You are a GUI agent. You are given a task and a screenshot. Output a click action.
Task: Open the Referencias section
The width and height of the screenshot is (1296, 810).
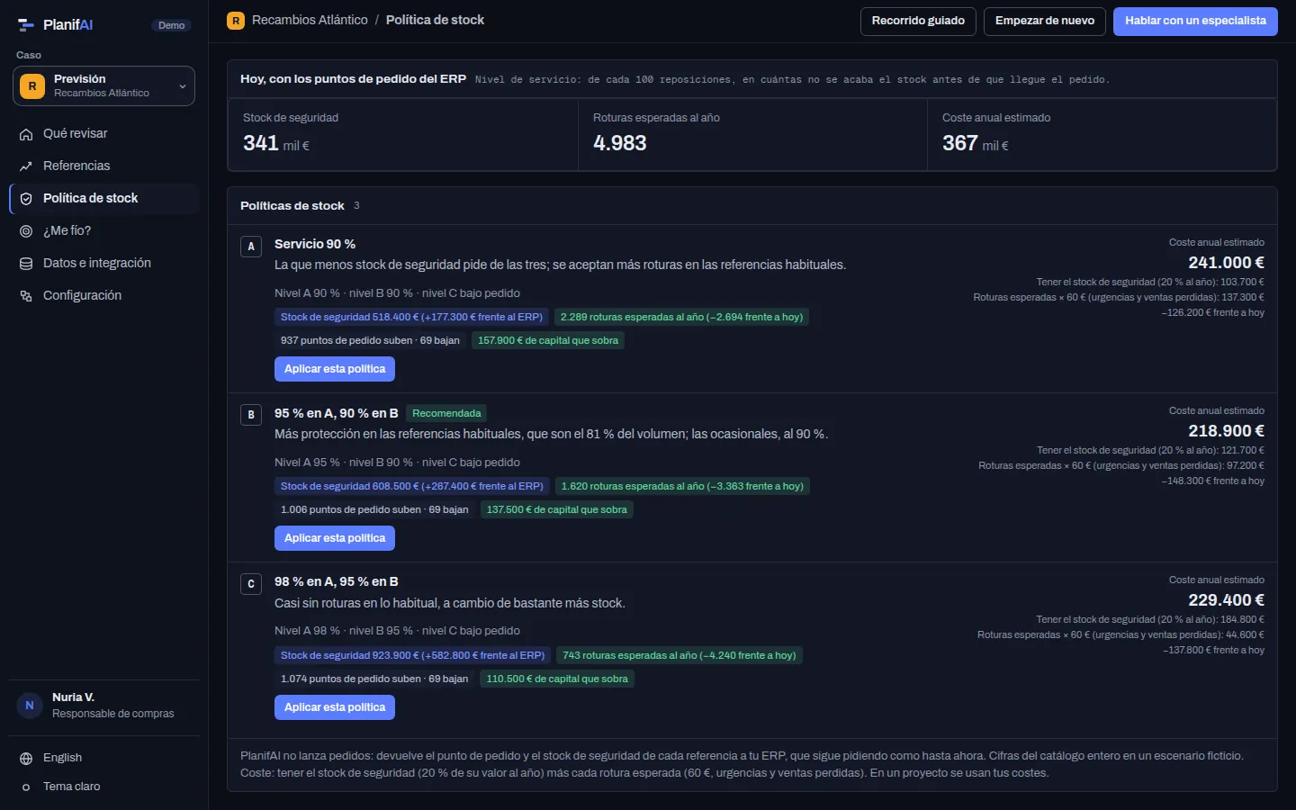tap(103, 166)
